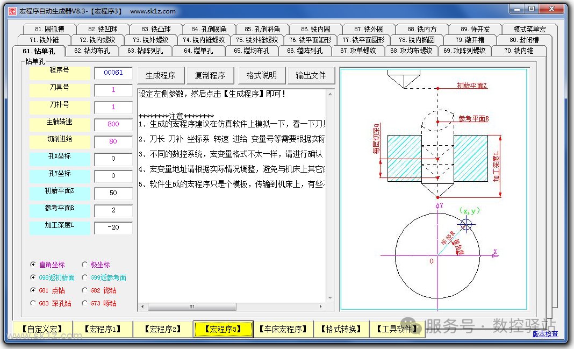Select tab 62. 钻均布孔
The width and height of the screenshot is (574, 349).
click(x=92, y=51)
